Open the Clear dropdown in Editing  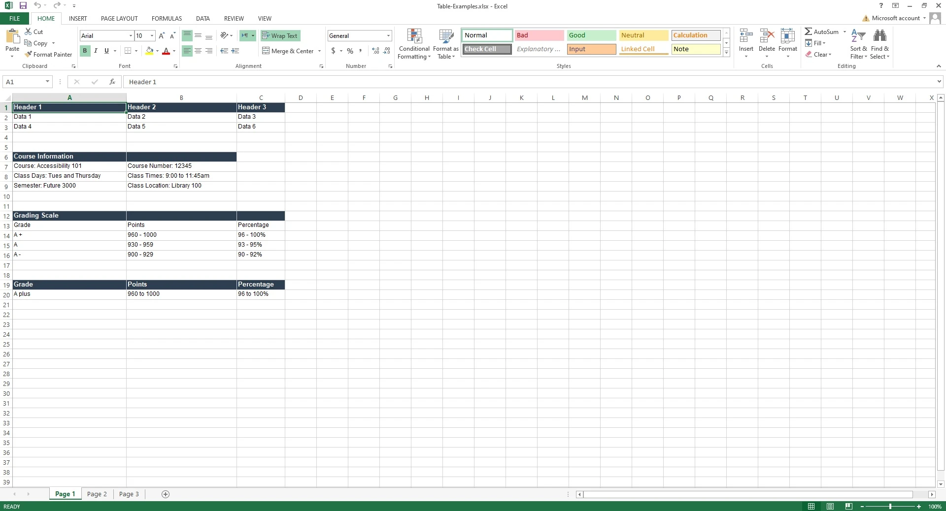[x=818, y=55]
